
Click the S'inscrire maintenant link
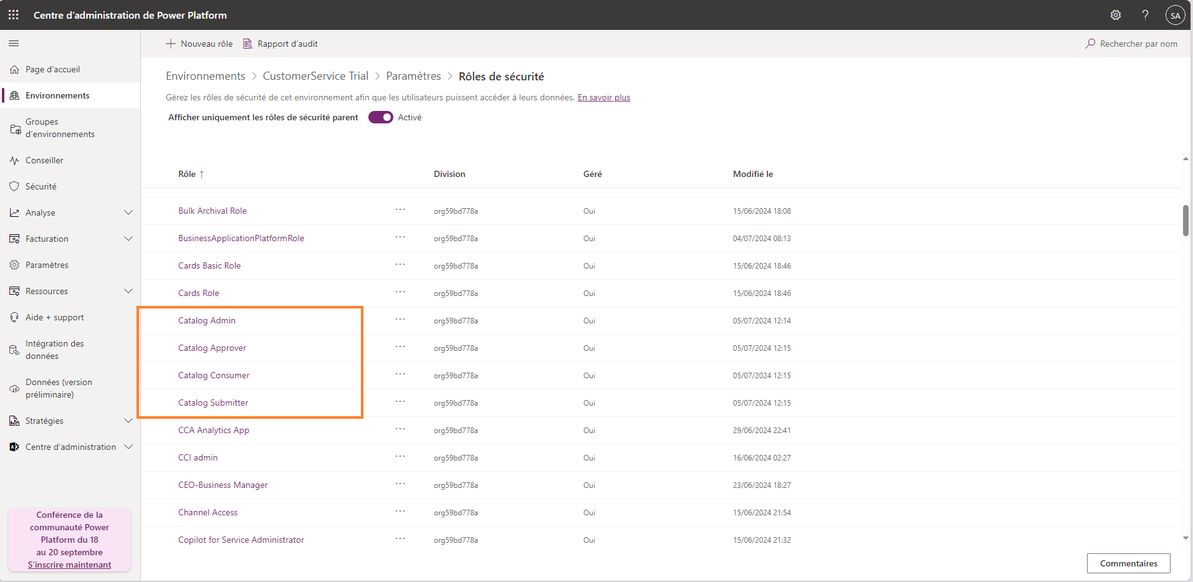(x=70, y=565)
